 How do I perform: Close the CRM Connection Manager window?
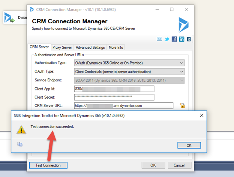[186, 9]
